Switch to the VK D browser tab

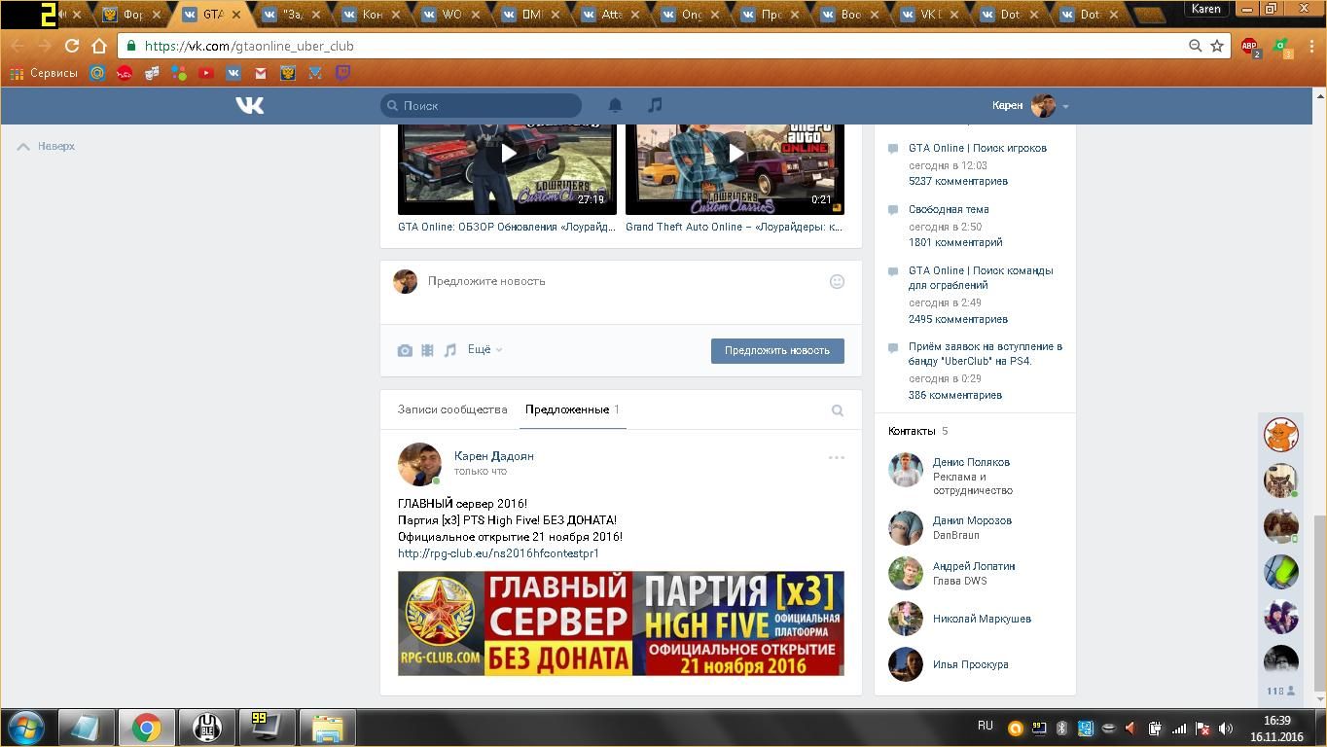point(929,15)
